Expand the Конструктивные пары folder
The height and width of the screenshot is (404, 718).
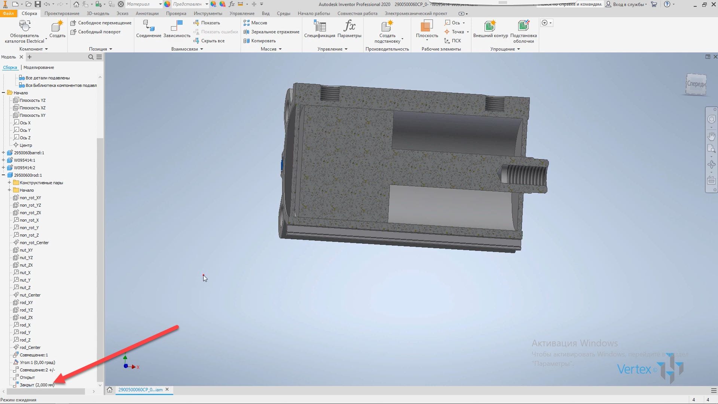(x=9, y=183)
